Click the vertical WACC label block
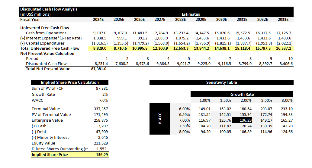Viewport: 312px width, 168px height. [160, 119]
